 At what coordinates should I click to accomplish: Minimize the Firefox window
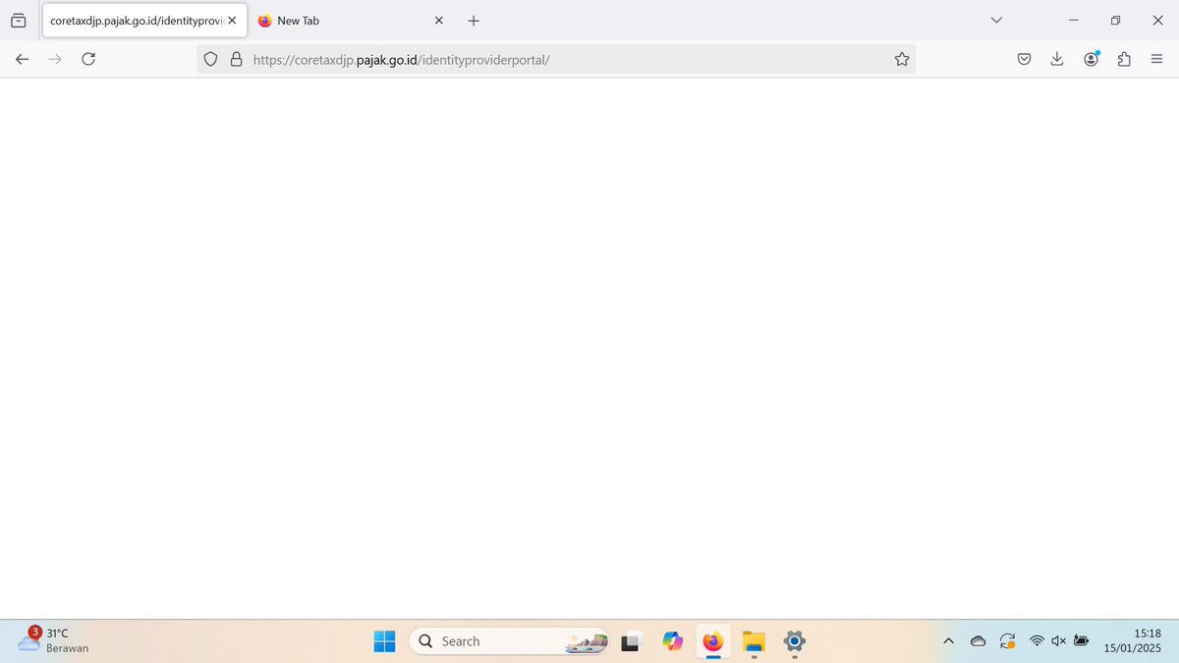1073,20
